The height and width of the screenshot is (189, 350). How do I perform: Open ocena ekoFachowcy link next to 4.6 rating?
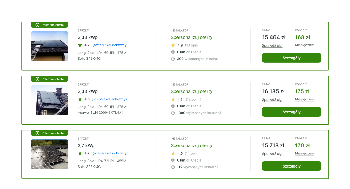(109, 99)
